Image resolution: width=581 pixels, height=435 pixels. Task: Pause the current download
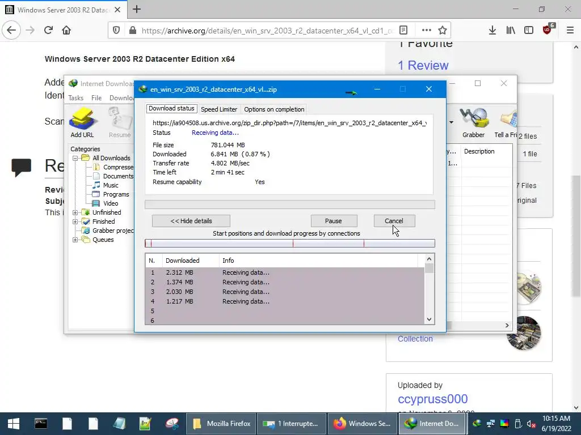(x=334, y=221)
